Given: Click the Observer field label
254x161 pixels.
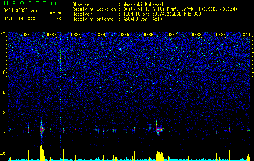Looking at the screenshot, I should 82,4.
